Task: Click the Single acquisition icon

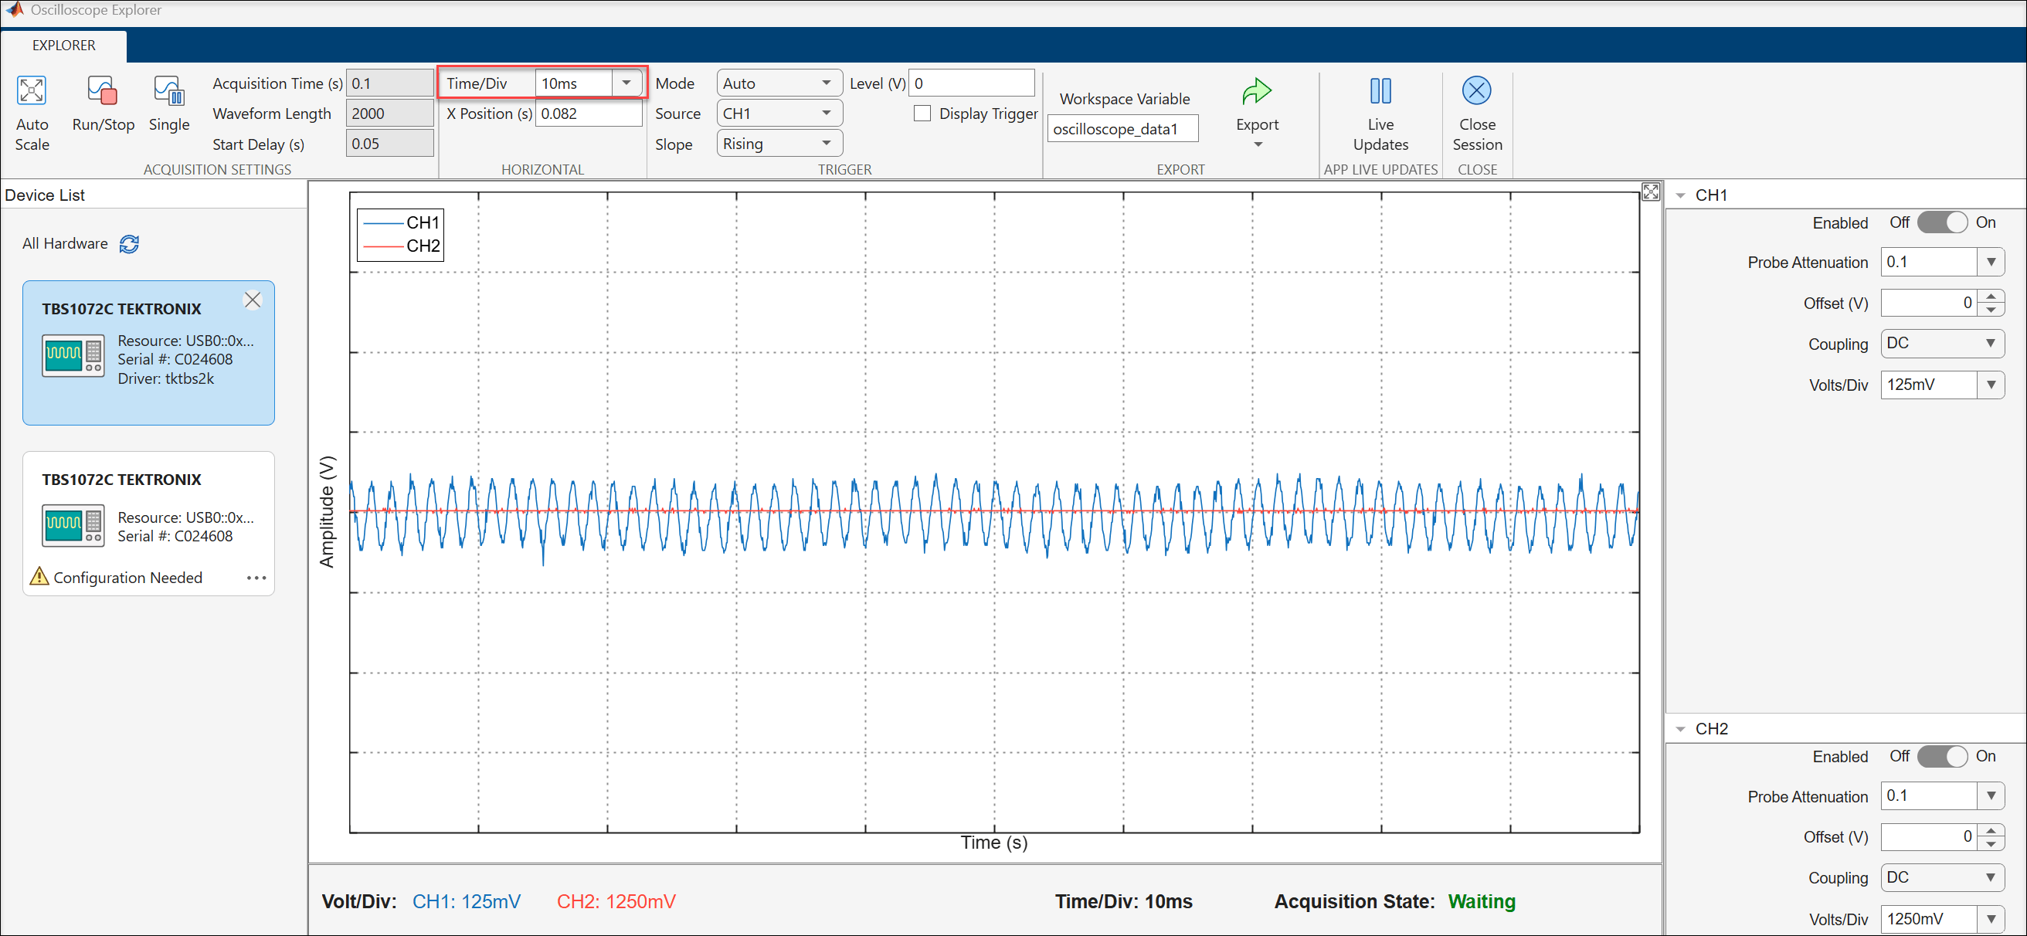Action: pyautogui.click(x=168, y=90)
